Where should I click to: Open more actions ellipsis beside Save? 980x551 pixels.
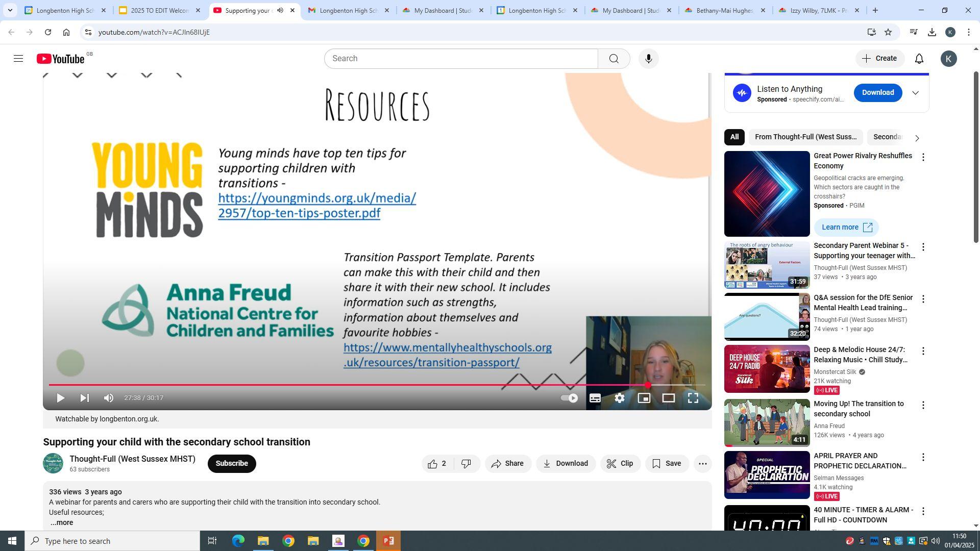point(702,463)
